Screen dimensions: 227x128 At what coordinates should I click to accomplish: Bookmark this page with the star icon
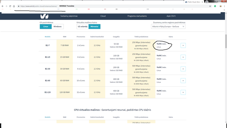pyautogui.click(x=210, y=6)
